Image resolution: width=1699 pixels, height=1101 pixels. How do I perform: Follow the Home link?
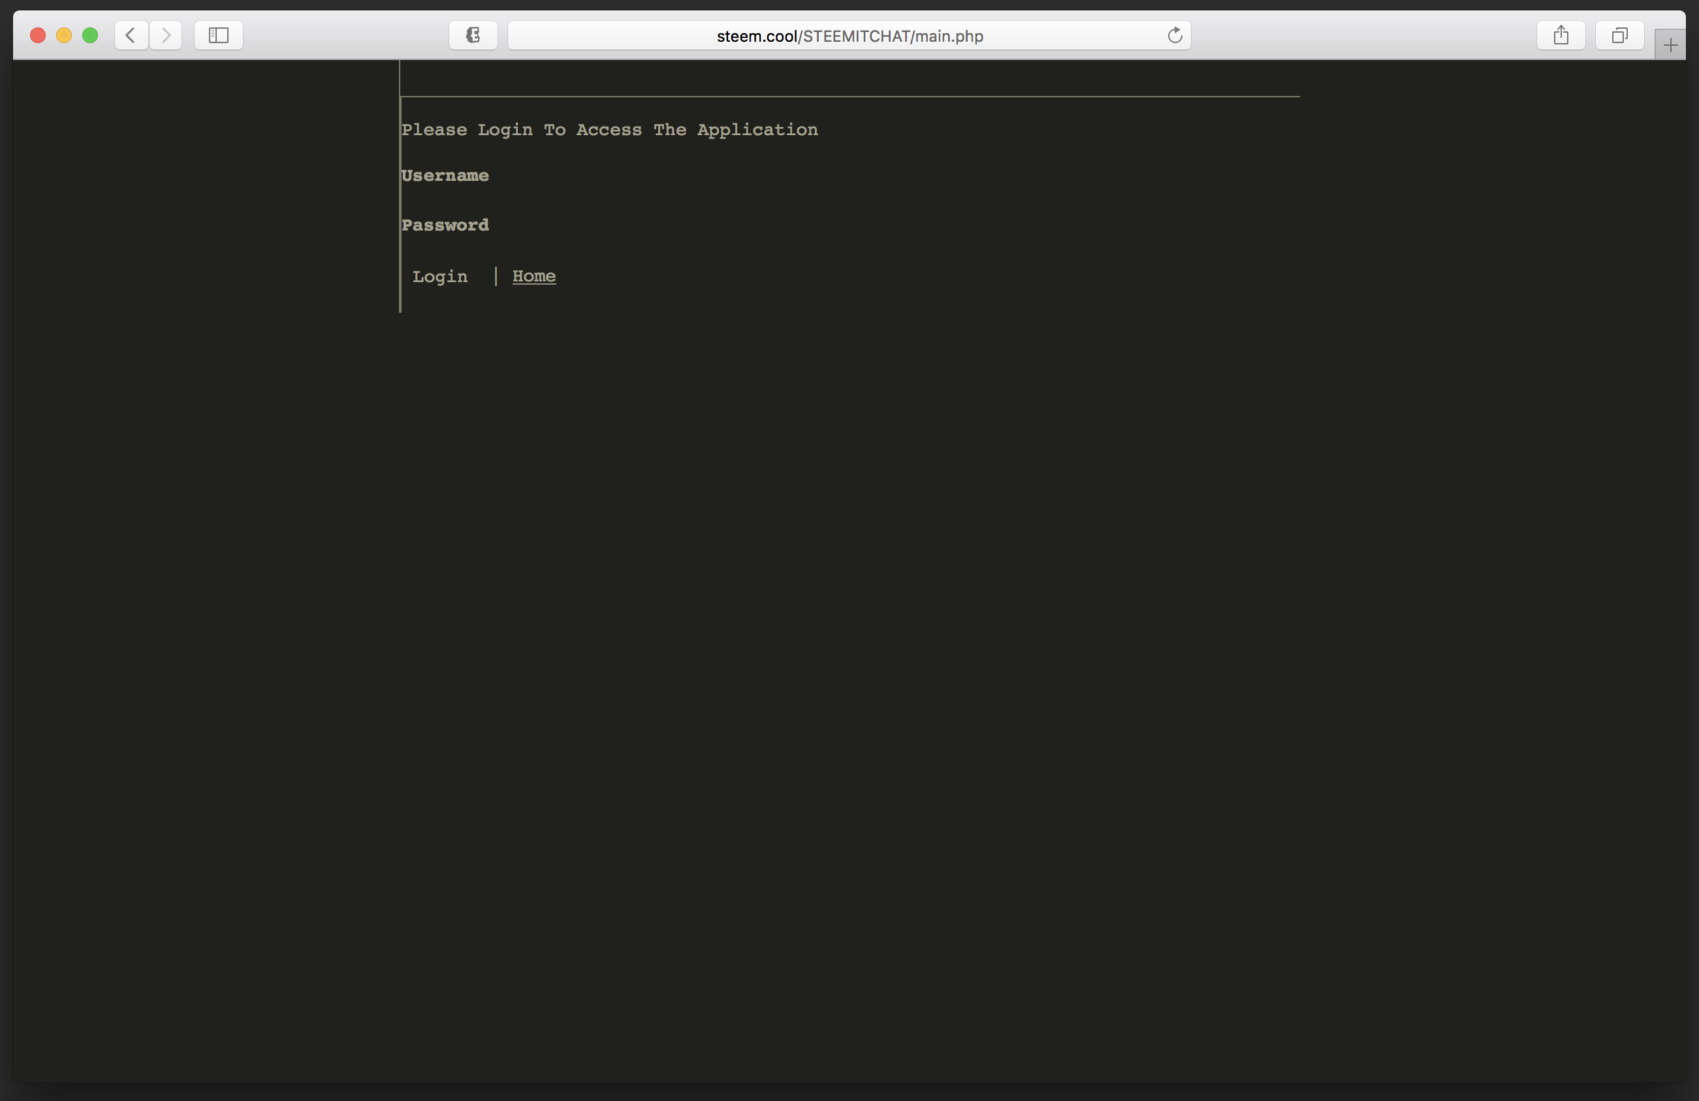tap(534, 276)
